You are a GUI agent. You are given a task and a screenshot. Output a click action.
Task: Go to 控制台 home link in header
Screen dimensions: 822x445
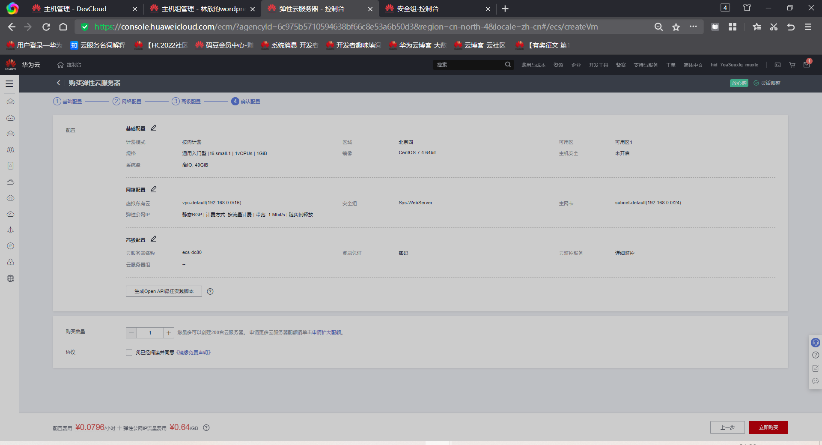pyautogui.click(x=69, y=65)
